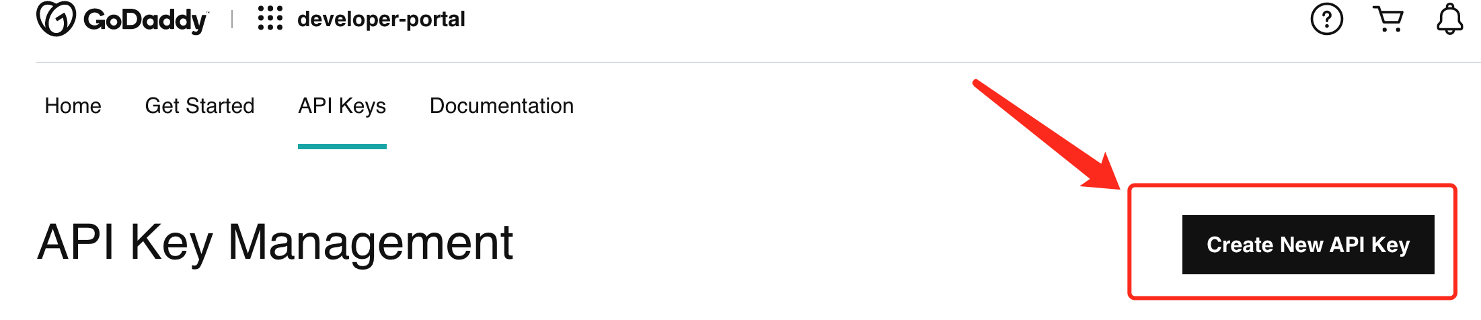The width and height of the screenshot is (1481, 320).
Task: Click the vertical divider beside GoDaddy logo
Action: (x=232, y=19)
